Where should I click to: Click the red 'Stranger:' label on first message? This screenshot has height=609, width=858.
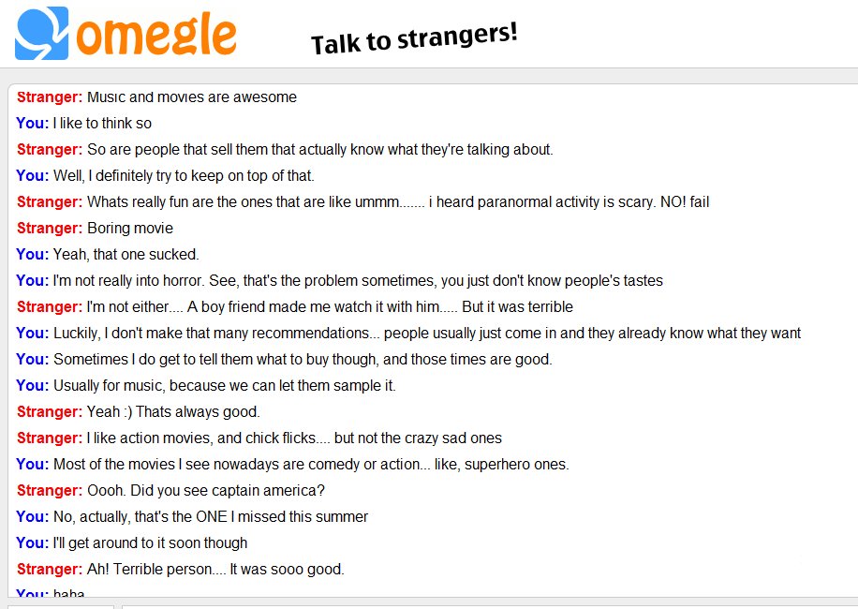point(50,97)
